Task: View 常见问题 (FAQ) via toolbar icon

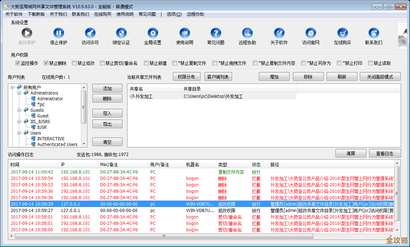Action: pos(216,36)
